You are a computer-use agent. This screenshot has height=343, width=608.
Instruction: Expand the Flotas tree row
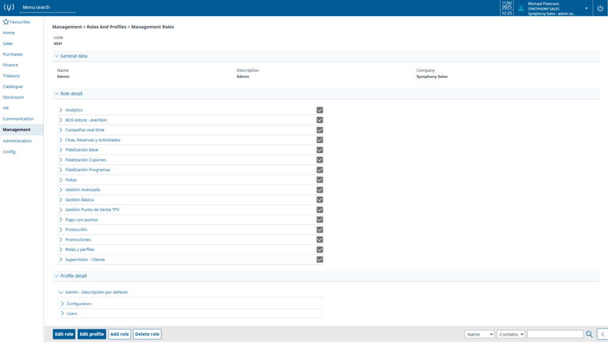[x=61, y=180]
